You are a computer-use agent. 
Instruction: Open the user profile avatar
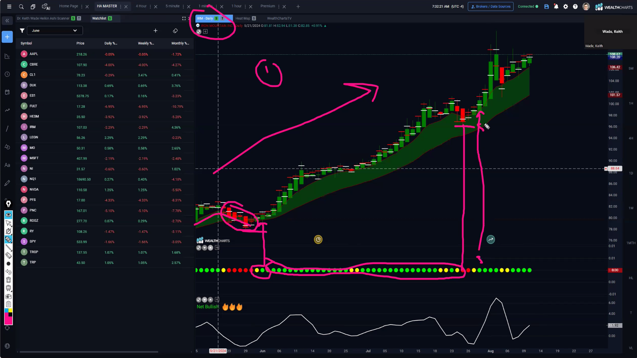tap(586, 6)
